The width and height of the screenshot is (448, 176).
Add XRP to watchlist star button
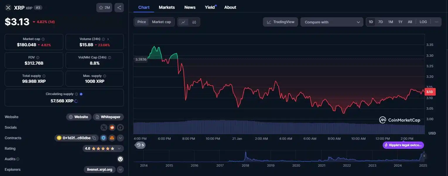104,8
